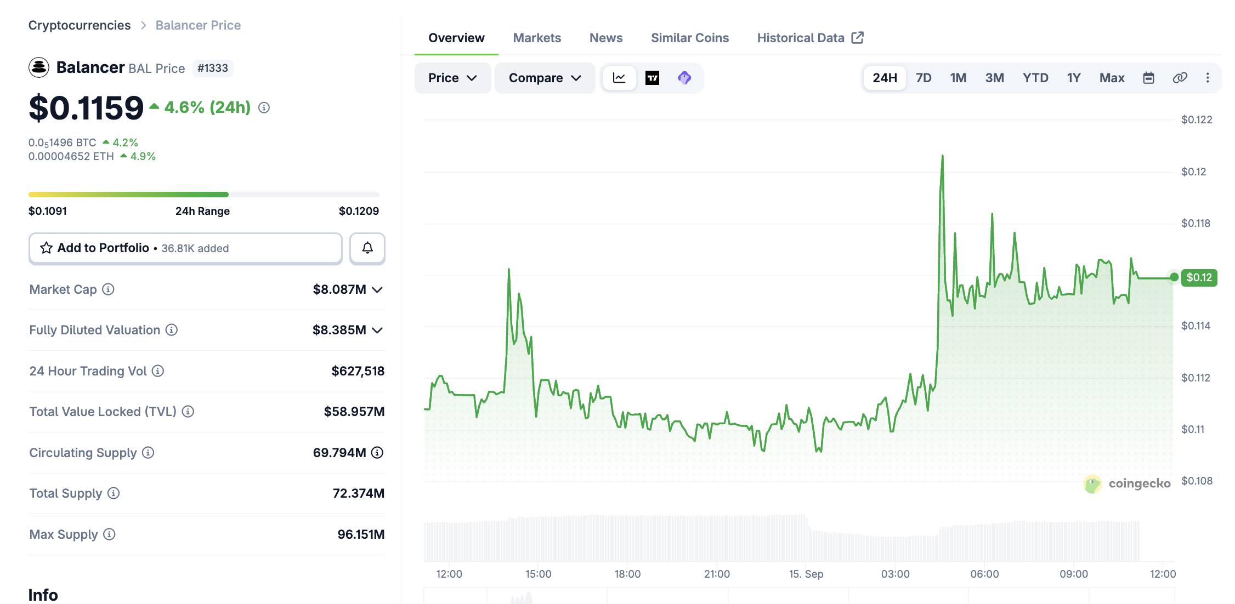Click the chart navigator strip at bottom
Image resolution: width=1235 pixels, height=604 pixels.
click(x=799, y=596)
